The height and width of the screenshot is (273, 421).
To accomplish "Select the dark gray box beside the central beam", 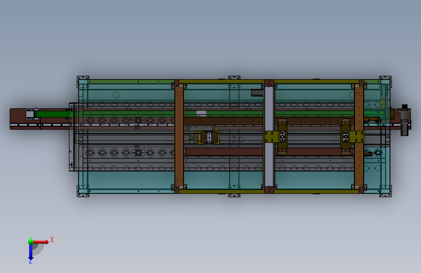I will 257,93.
